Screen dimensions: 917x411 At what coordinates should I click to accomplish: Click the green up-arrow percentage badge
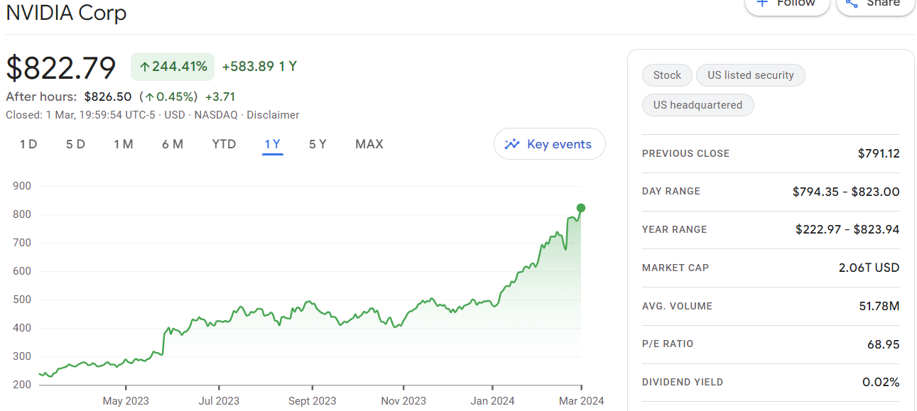tap(173, 67)
